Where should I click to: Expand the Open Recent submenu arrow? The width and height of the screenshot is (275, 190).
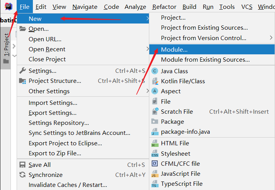(x=147, y=49)
